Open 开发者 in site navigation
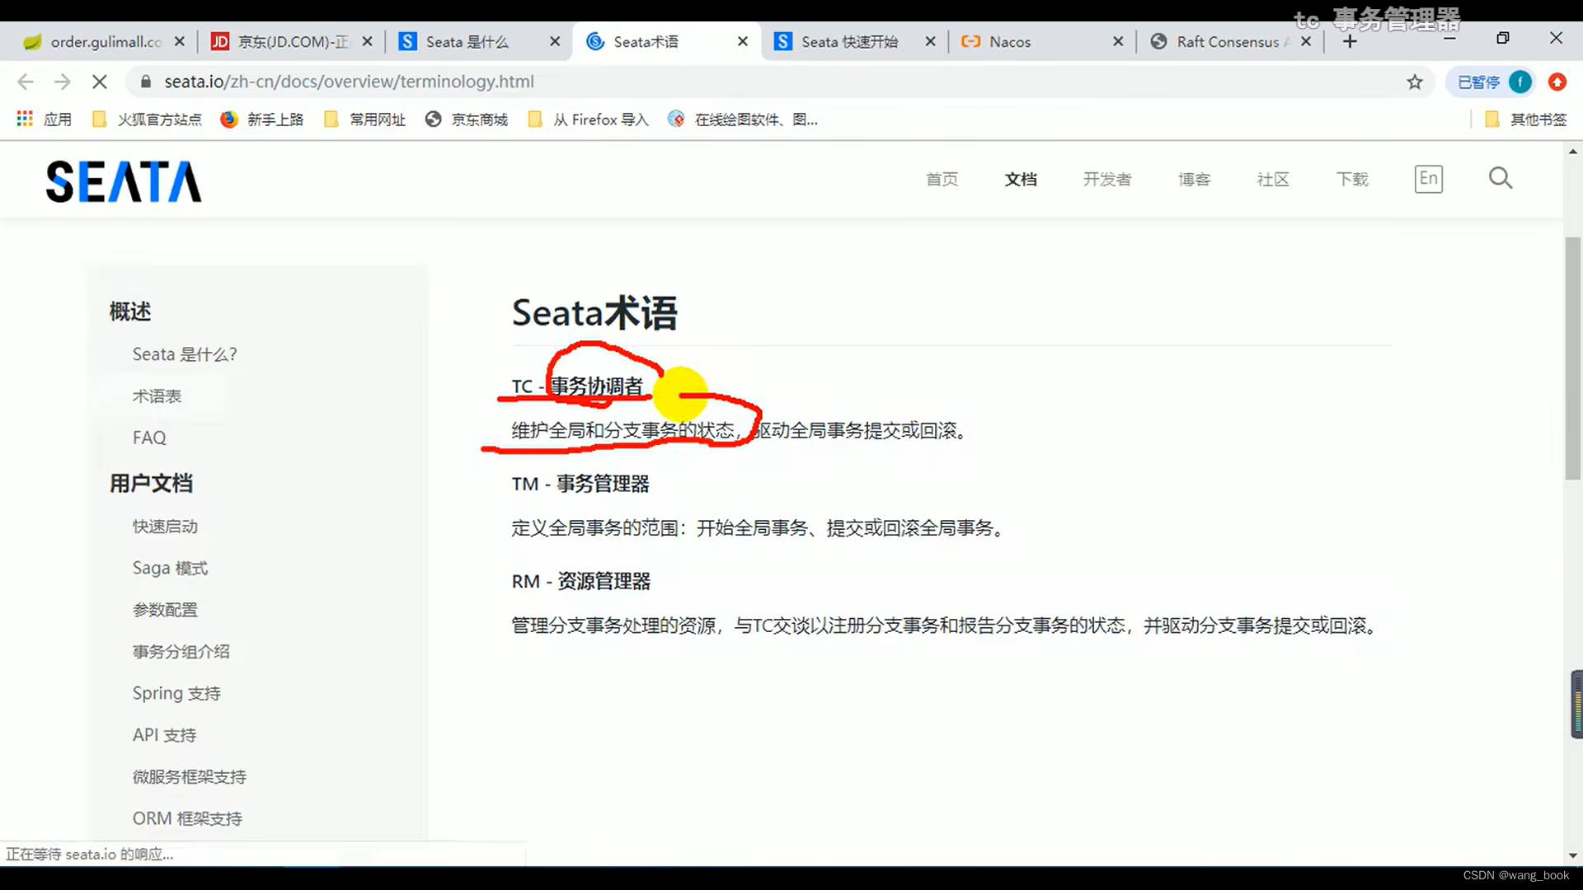 tap(1107, 179)
